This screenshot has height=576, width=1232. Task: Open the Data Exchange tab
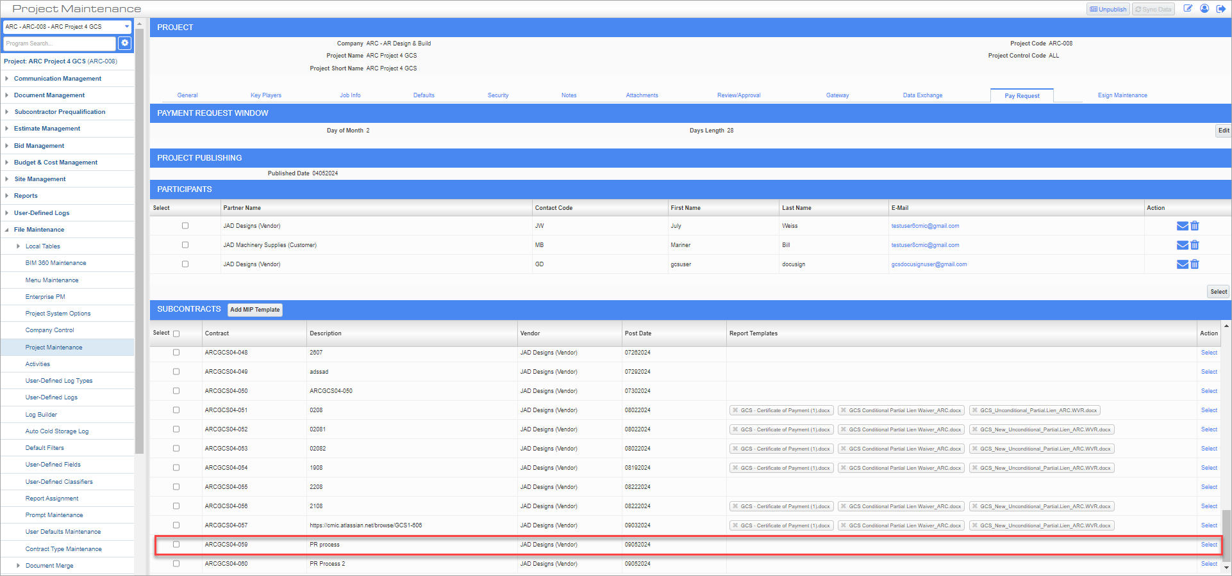pyautogui.click(x=923, y=95)
